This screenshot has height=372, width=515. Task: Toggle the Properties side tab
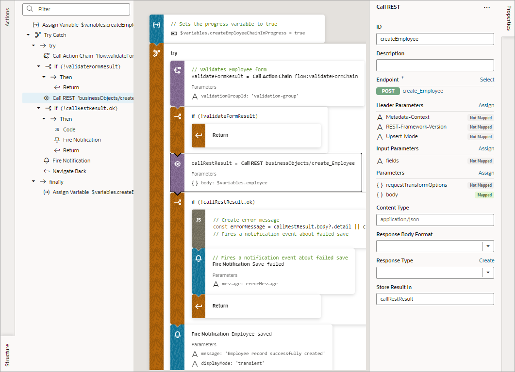(508, 18)
